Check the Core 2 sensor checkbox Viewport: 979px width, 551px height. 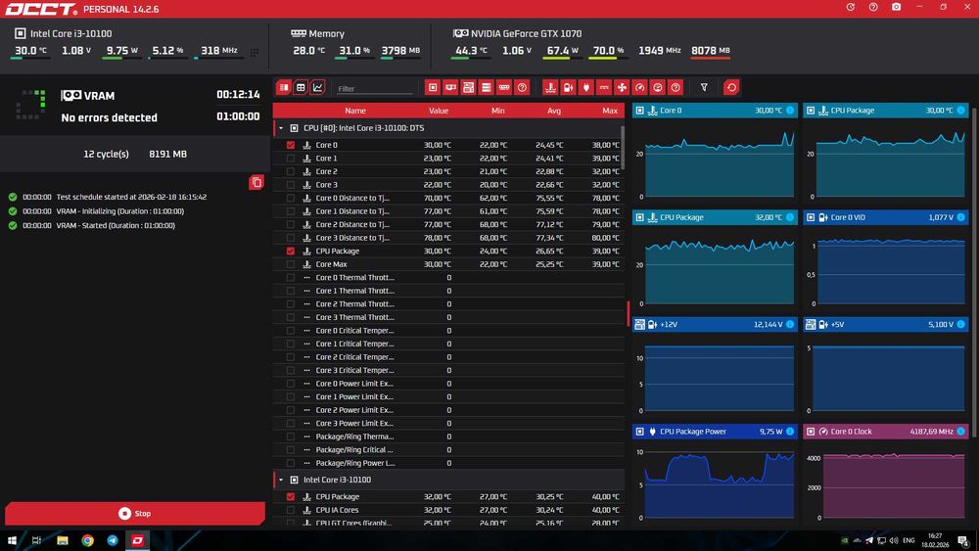pos(291,171)
